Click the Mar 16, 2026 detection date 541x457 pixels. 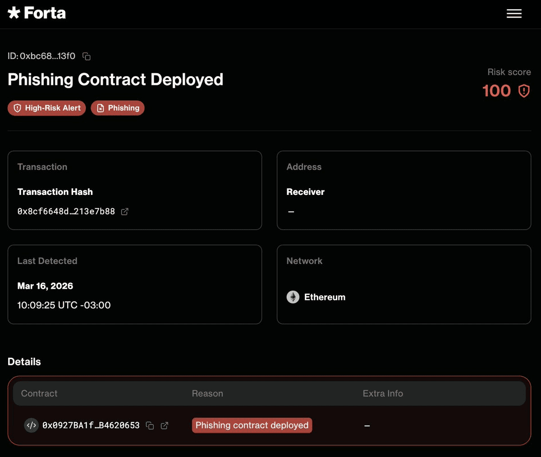point(45,286)
